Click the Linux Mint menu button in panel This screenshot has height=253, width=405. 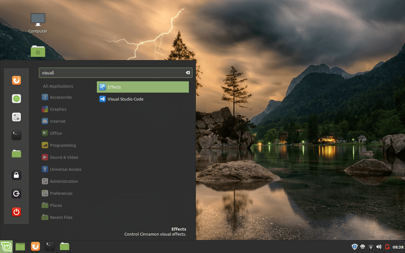[6, 246]
